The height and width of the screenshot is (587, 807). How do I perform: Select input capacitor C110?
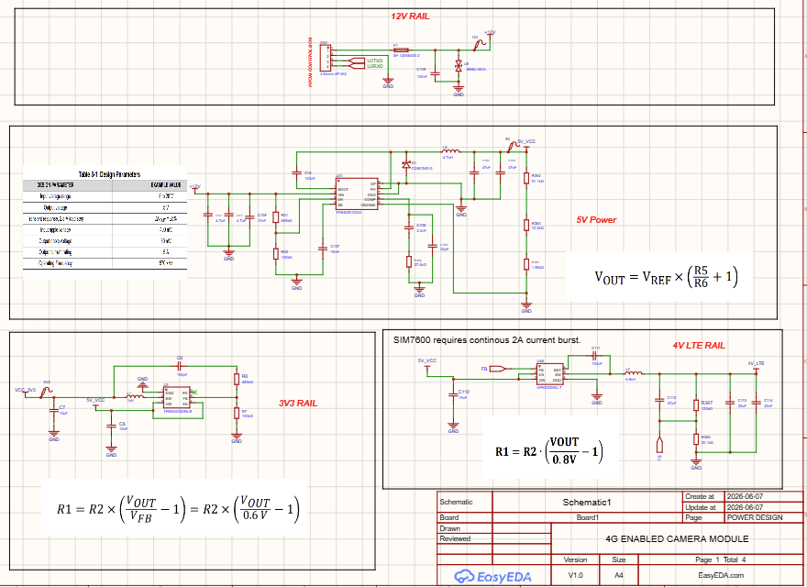tap(453, 393)
